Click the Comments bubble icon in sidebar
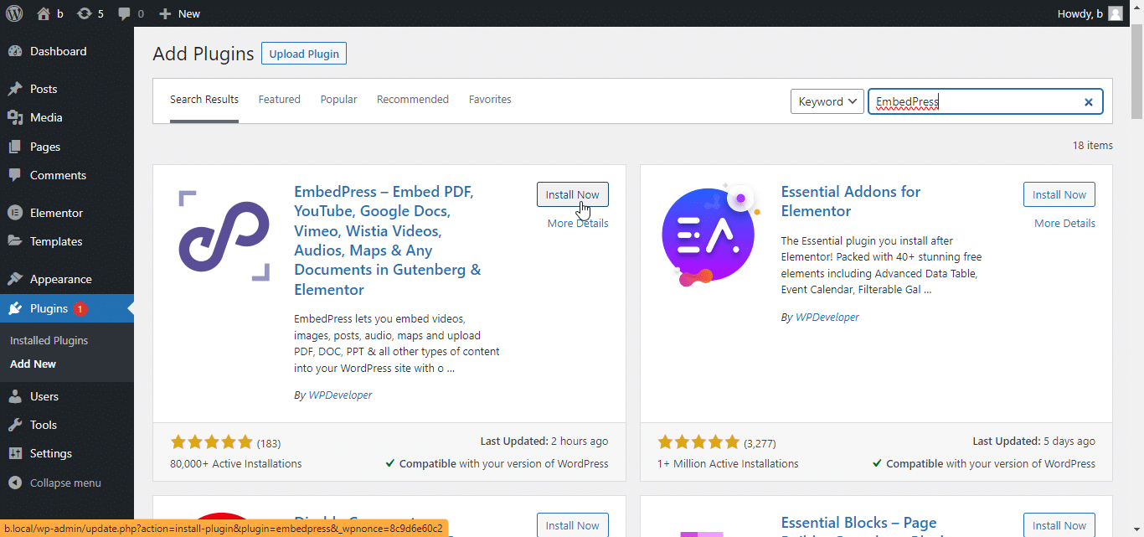The height and width of the screenshot is (537, 1144). pyautogui.click(x=15, y=175)
